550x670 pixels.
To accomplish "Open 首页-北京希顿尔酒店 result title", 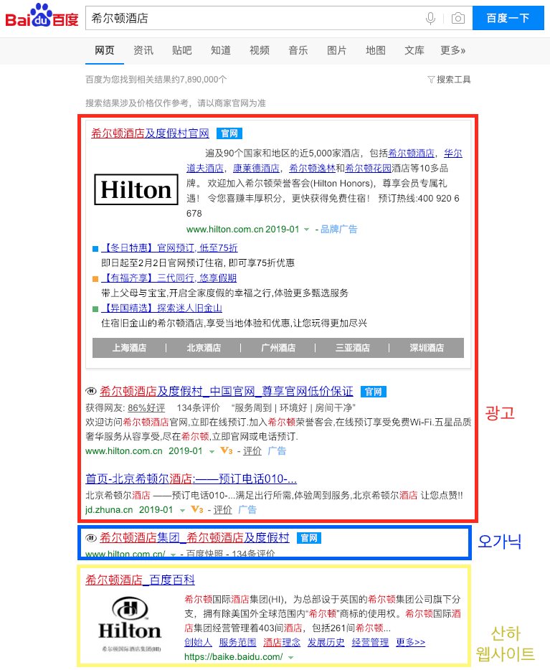I will pos(191,478).
